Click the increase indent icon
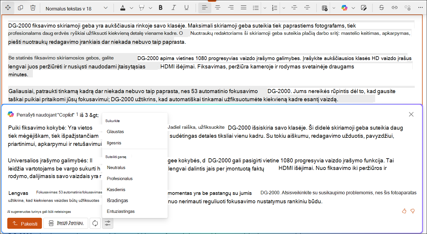Image resolution: width=427 pixels, height=234 pixels. 294,8
